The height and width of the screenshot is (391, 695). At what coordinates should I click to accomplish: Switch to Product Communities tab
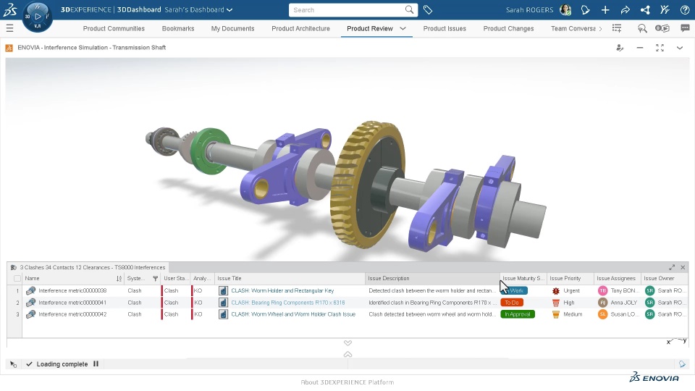click(x=114, y=28)
